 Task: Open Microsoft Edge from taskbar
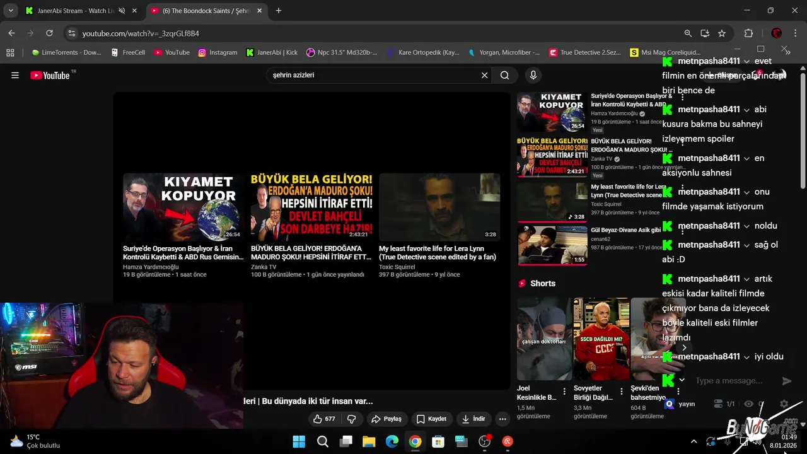[x=392, y=441]
